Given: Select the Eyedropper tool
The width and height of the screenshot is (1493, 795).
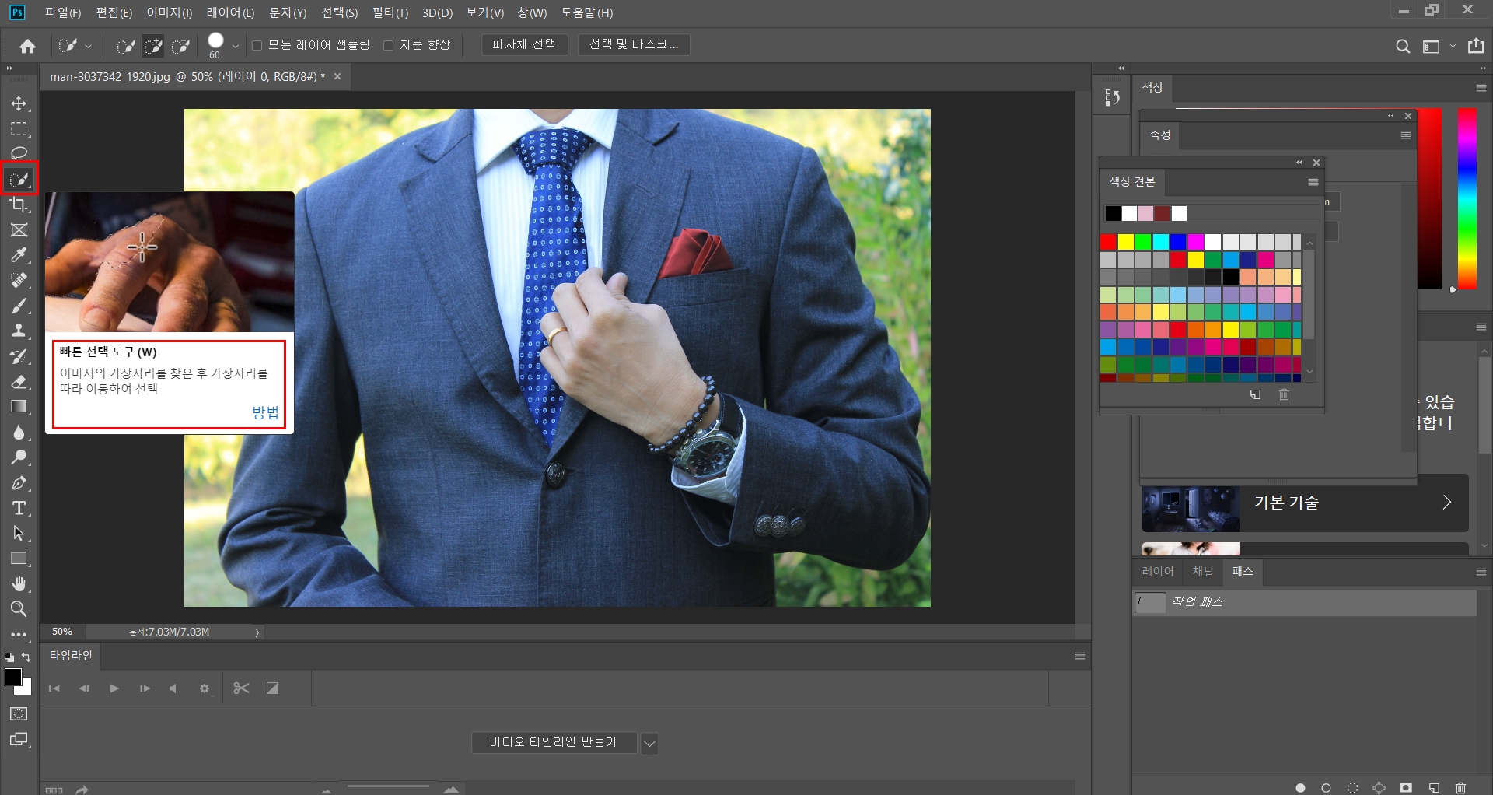Looking at the screenshot, I should click(x=19, y=255).
